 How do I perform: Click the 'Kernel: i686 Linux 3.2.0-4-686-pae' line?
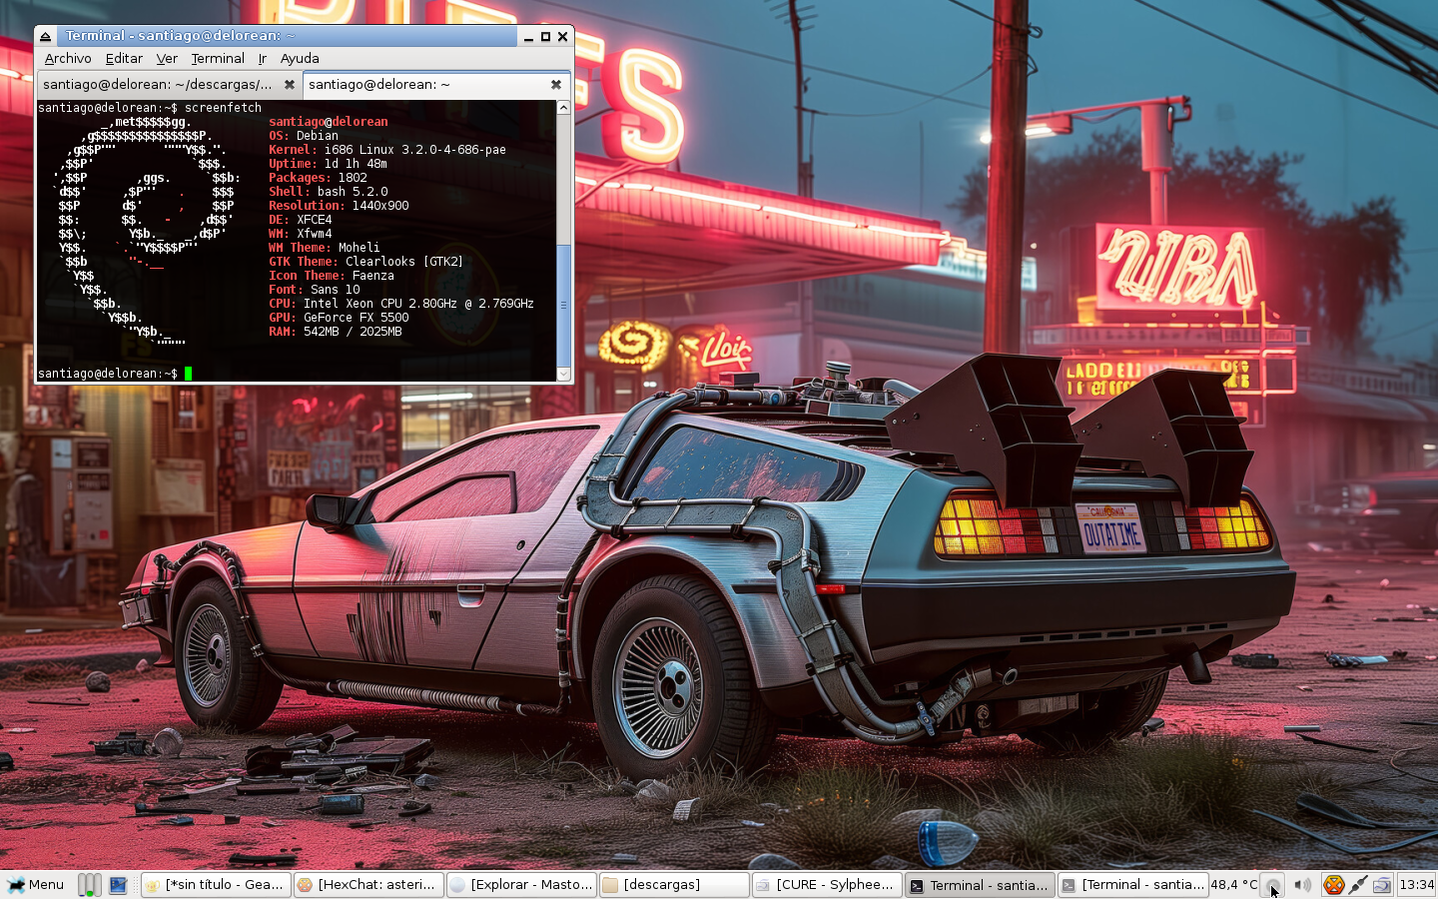coord(387,150)
